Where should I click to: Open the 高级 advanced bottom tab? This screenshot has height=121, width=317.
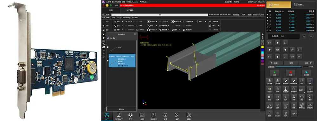[x=189, y=116]
